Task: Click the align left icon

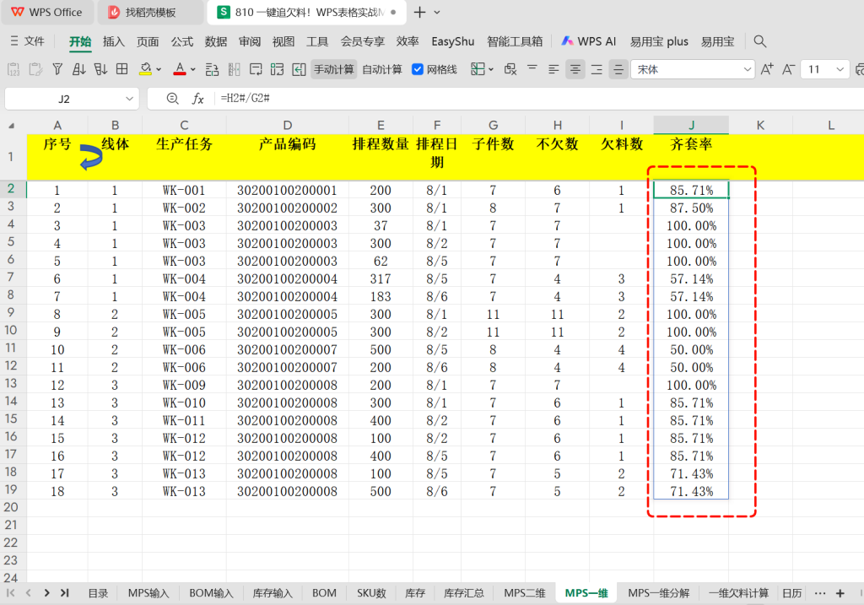Action: [x=553, y=69]
